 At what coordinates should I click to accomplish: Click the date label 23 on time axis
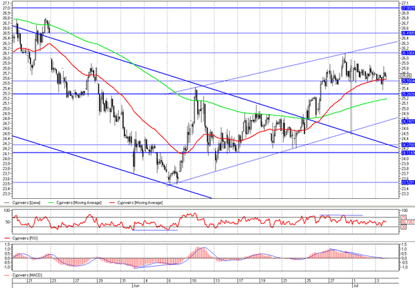coord(54,280)
